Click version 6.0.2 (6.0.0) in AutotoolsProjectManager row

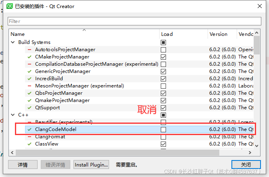222,50
